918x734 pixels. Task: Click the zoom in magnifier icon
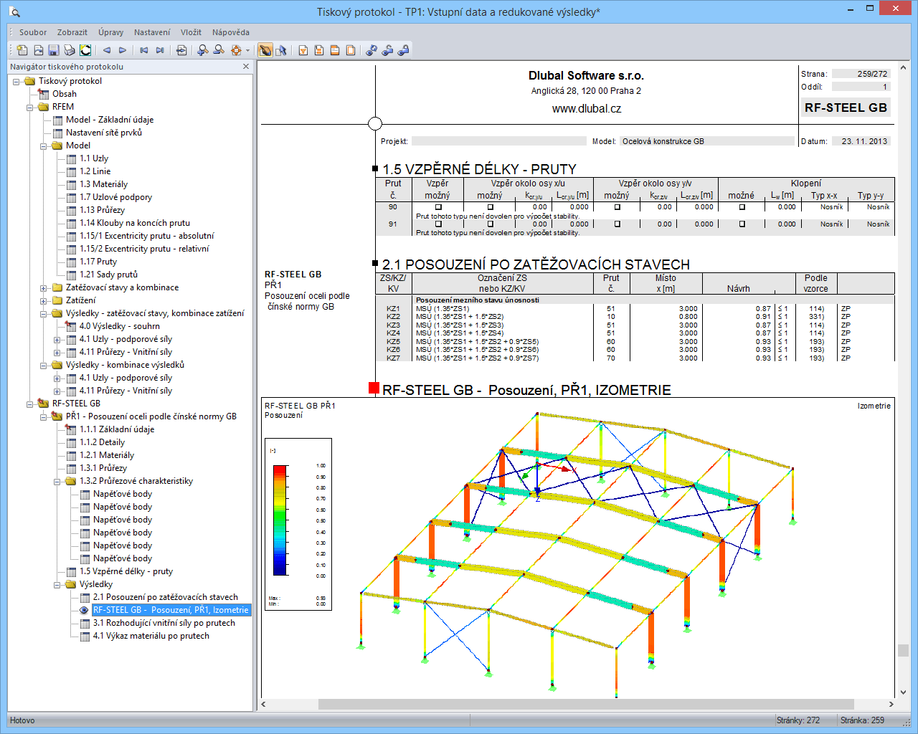pos(203,50)
